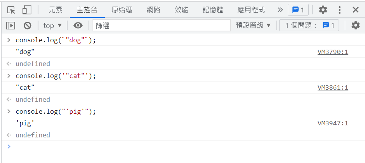Open the three-dot customize menu
The image size is (365, 163).
point(340,10)
